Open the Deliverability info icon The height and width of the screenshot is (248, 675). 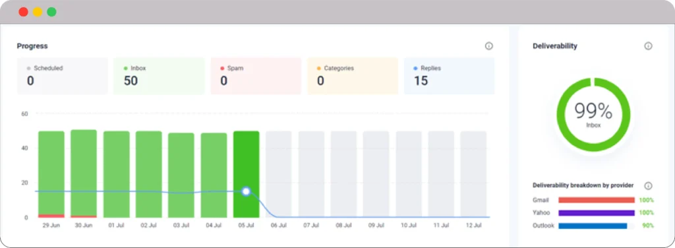click(x=648, y=46)
